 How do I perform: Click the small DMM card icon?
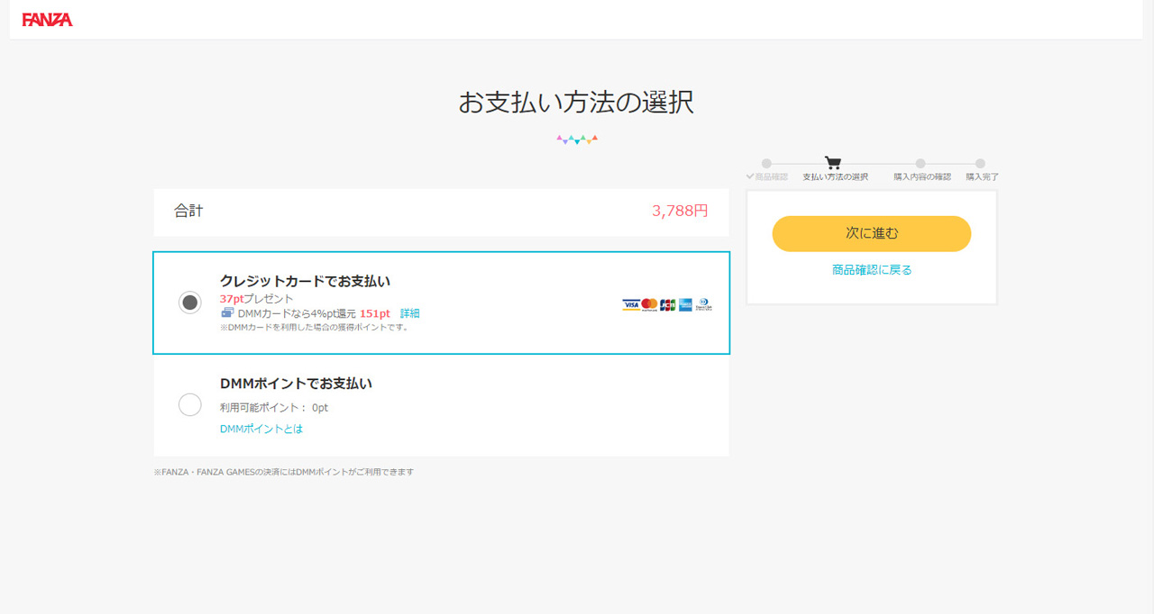tap(227, 313)
